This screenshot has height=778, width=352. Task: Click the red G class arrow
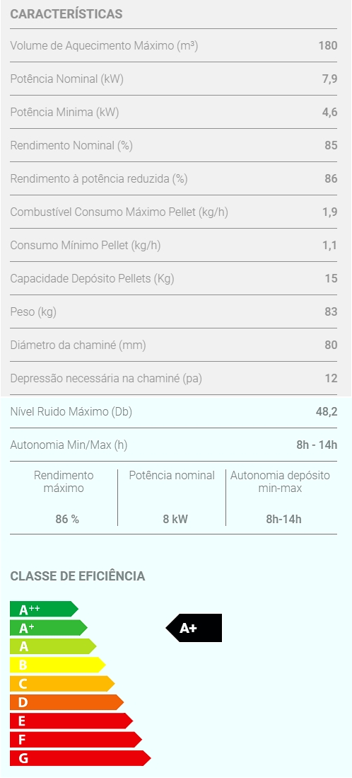(80, 758)
